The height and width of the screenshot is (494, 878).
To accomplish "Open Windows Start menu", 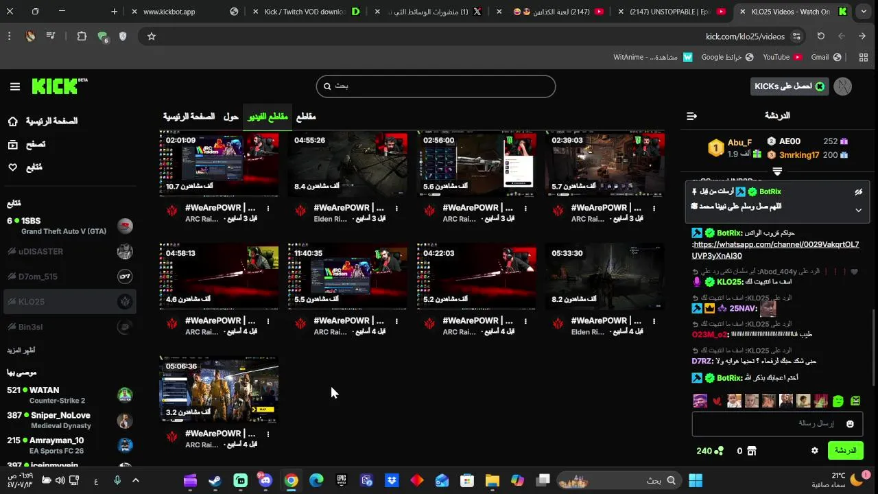I will [x=695, y=480].
